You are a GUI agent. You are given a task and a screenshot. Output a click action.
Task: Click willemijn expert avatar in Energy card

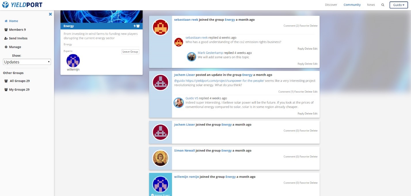[x=73, y=61]
